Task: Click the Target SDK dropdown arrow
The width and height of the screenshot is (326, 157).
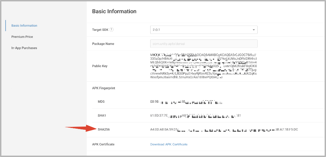Action: point(253,30)
